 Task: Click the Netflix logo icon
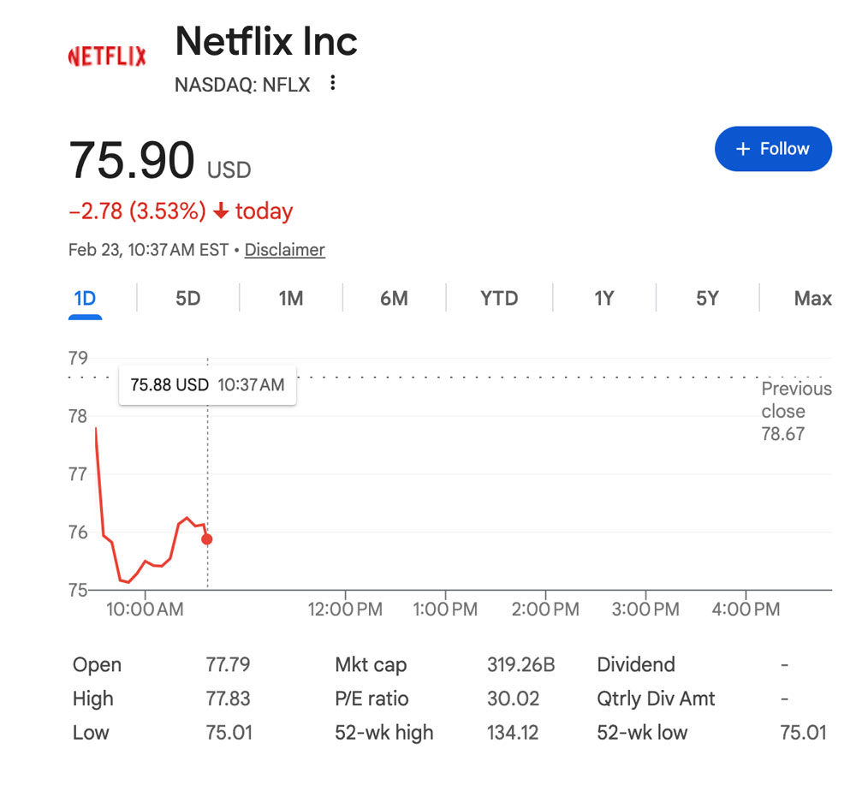pos(107,56)
